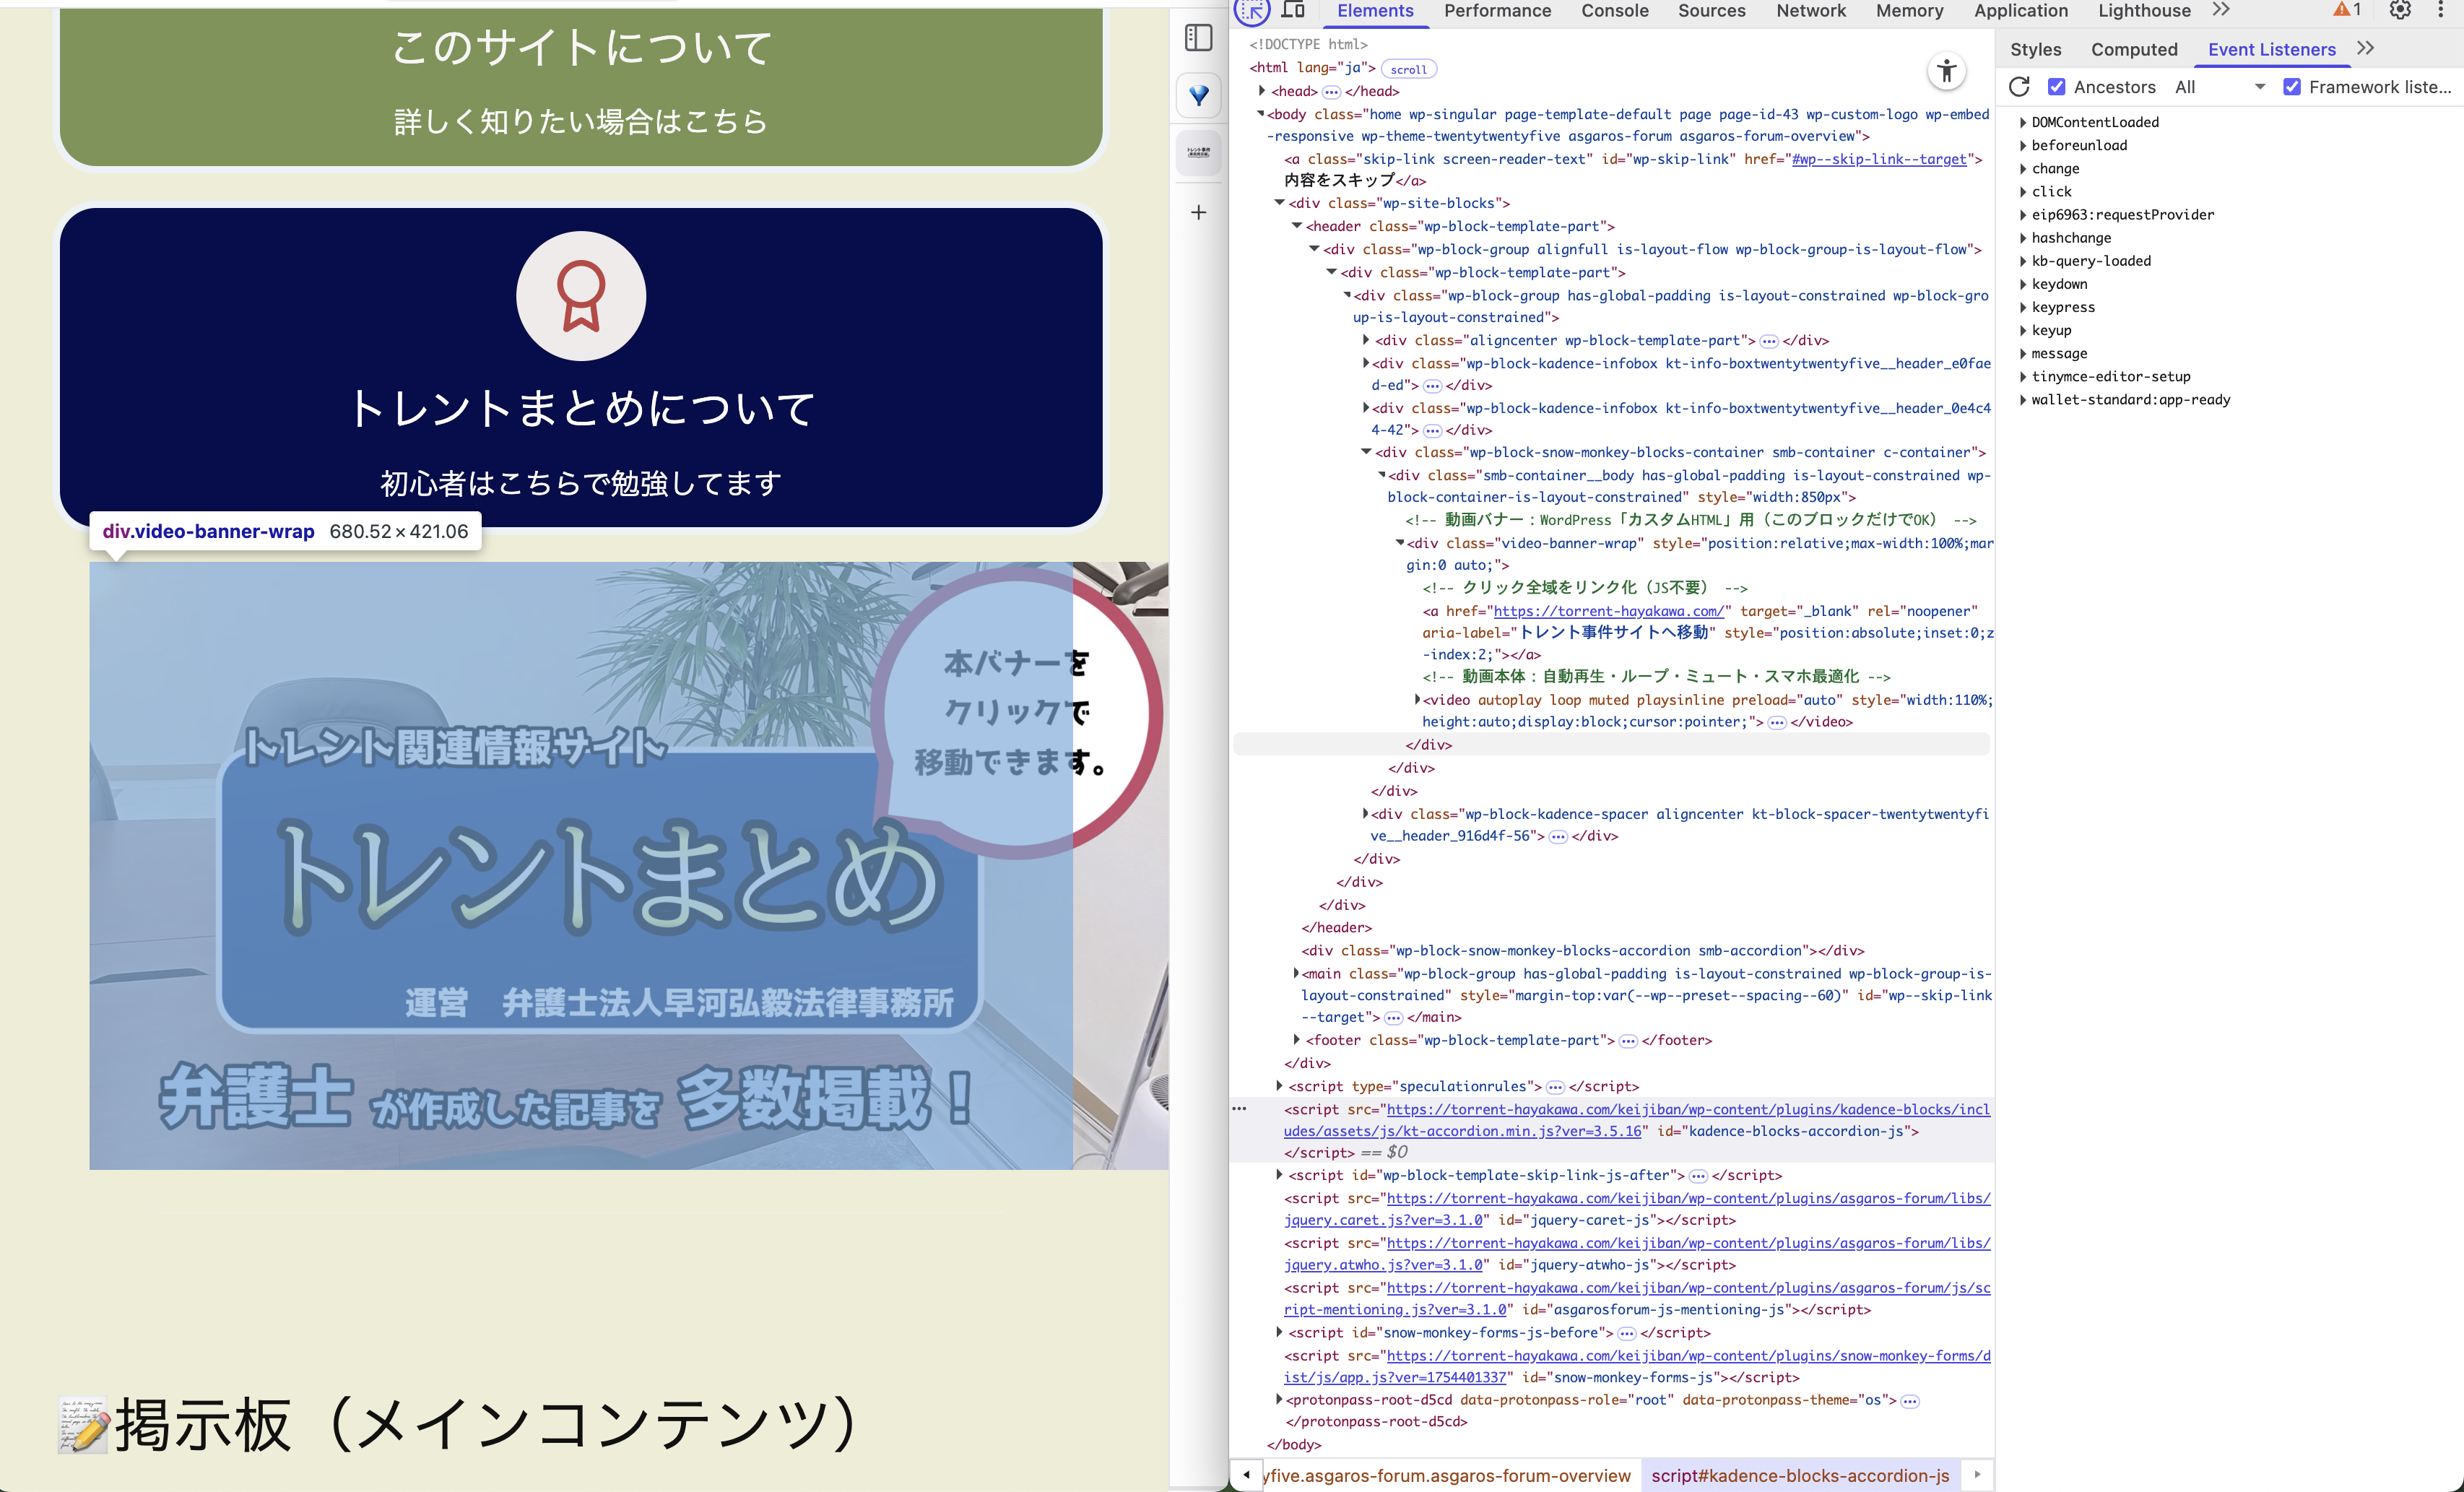Switch to the Elements tab
The width and height of the screenshot is (2464, 1492).
tap(1375, 11)
